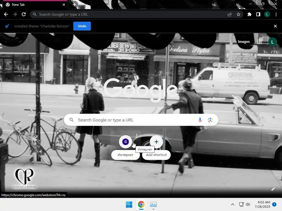Open Google account avatar L on page

click(x=272, y=42)
